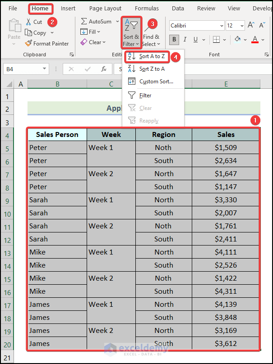Image resolution: width=273 pixels, height=364 pixels.
Task: Switch to the Formulas ribbon tab
Action: click(147, 8)
